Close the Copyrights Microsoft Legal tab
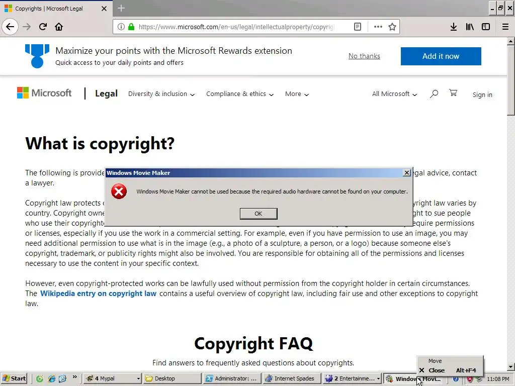Screen dimensions: 515x386 104,9
